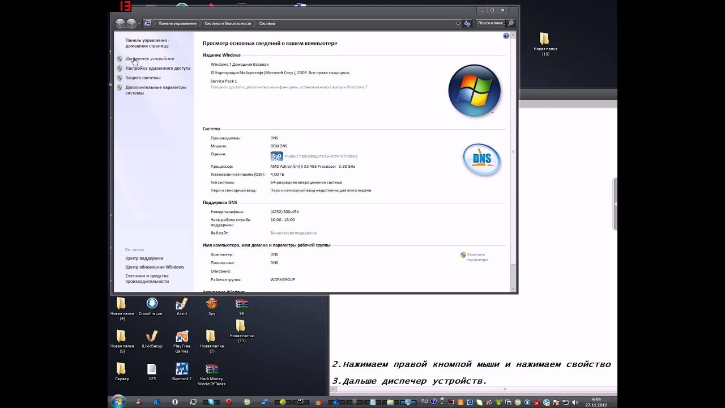The width and height of the screenshot is (725, 408).
Task: Click the Техническая поддержка website link
Action: pyautogui.click(x=293, y=233)
